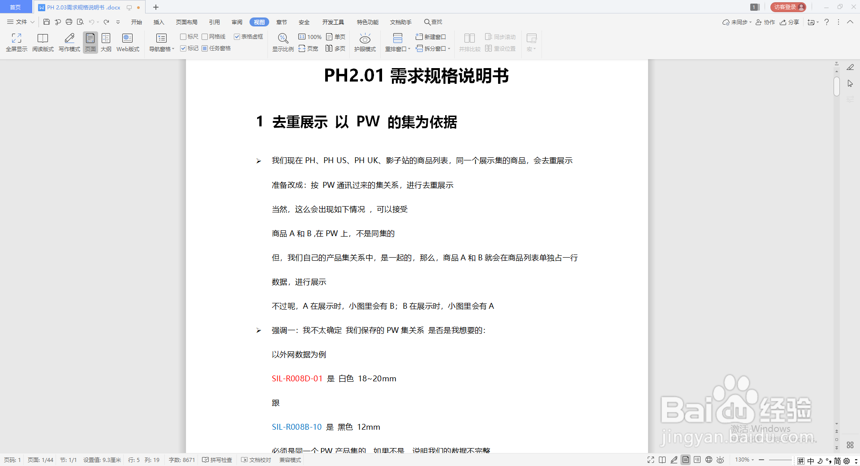Uncheck the 表格虚框 table guides option
Viewport: 860px width, 466px height.
point(237,37)
